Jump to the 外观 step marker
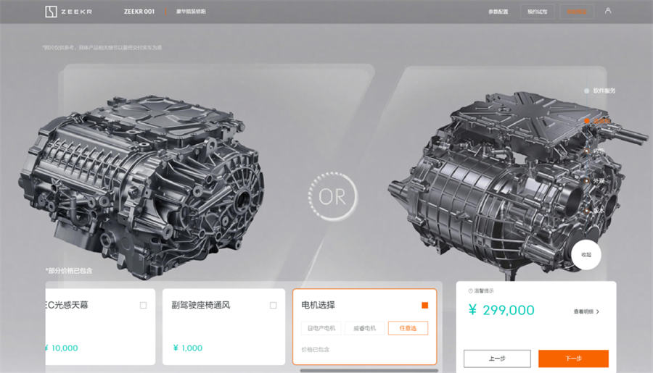 coord(587,181)
